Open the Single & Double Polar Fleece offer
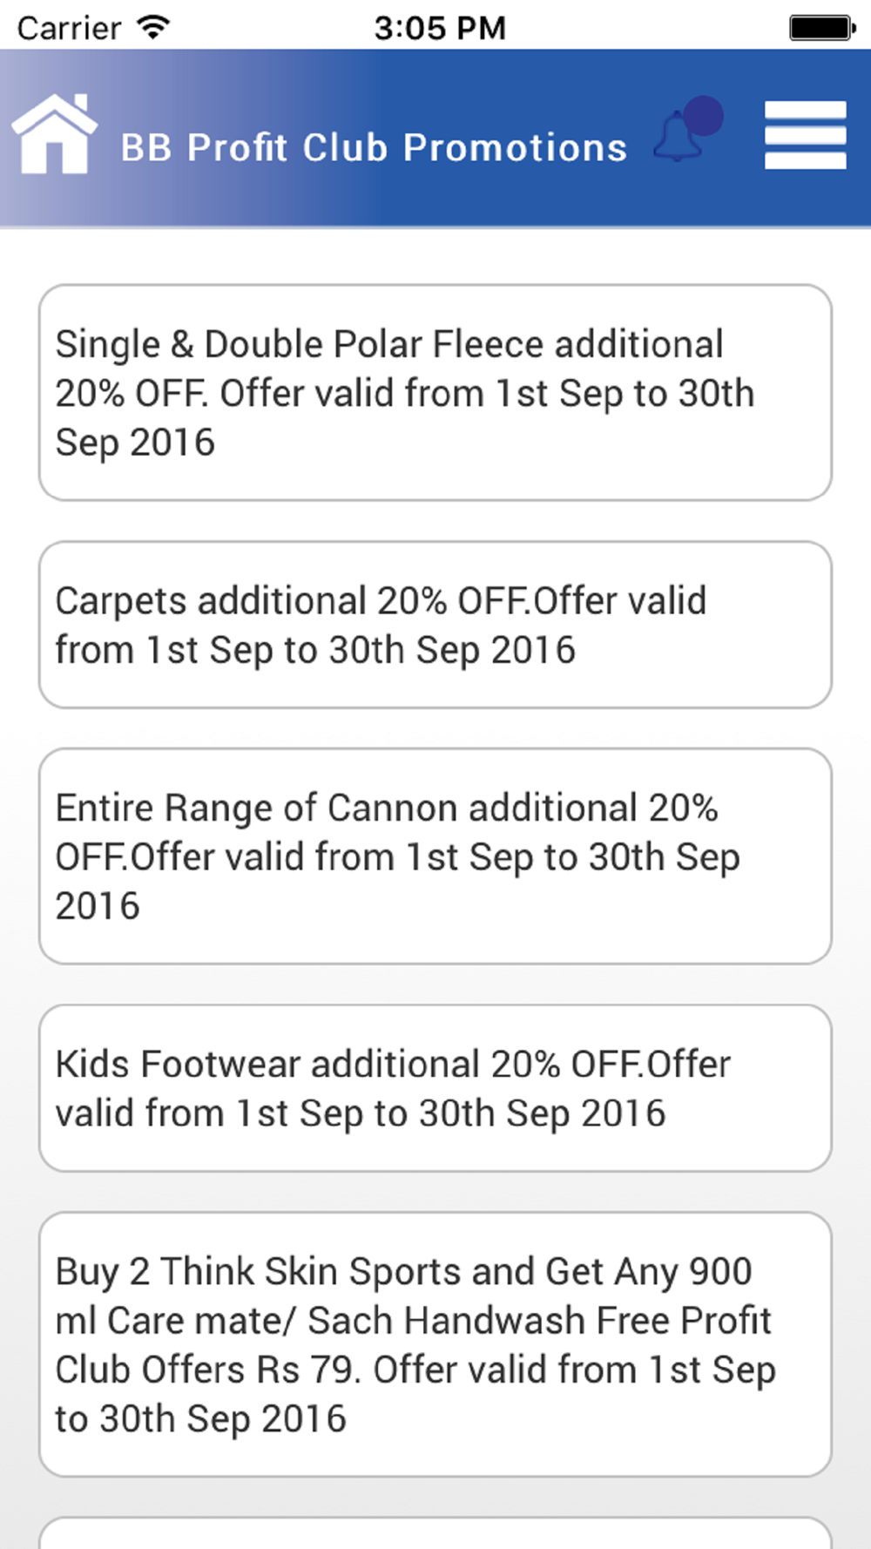Viewport: 871px width, 1549px height. click(x=435, y=392)
